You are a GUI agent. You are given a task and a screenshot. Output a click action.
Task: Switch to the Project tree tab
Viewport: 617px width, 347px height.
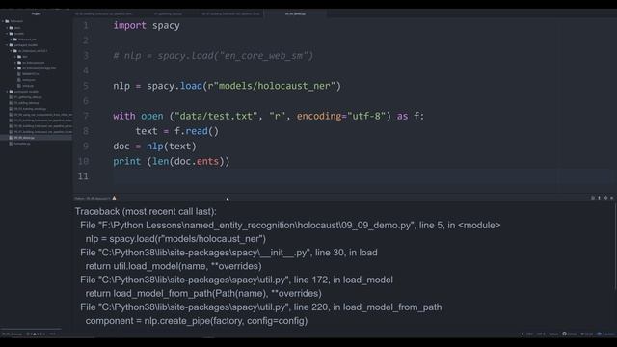(x=37, y=13)
